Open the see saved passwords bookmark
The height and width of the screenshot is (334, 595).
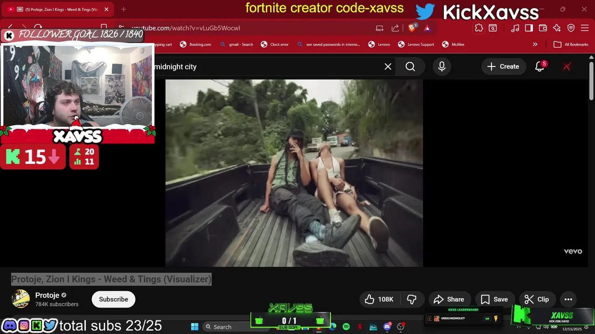[x=328, y=45]
